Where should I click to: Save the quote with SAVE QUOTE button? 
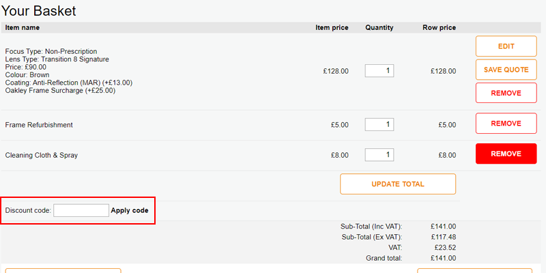[506, 70]
